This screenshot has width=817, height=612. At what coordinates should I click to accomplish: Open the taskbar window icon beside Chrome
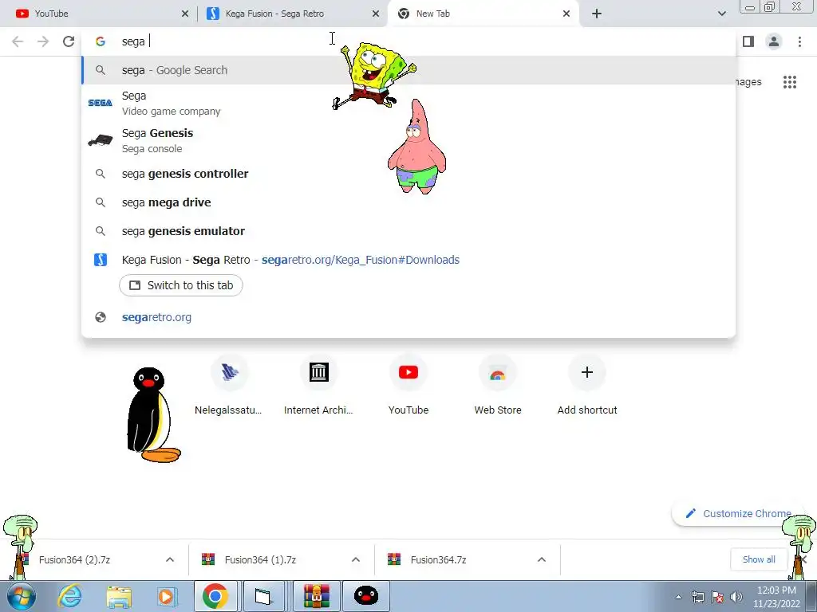263,596
